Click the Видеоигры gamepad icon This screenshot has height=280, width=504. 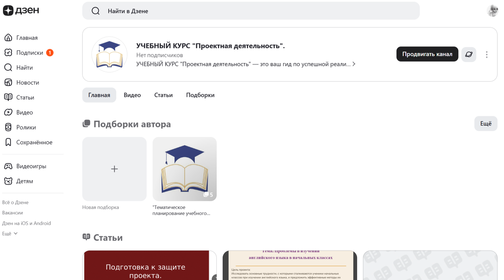pos(8,166)
